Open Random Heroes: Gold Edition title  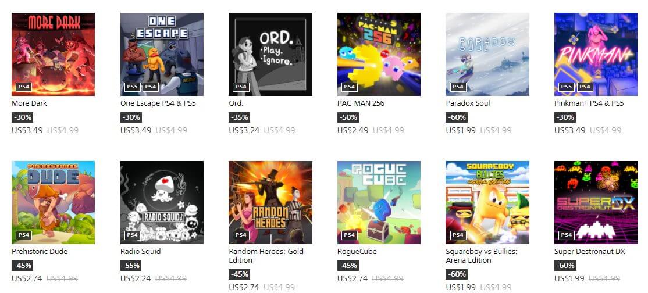[266, 256]
